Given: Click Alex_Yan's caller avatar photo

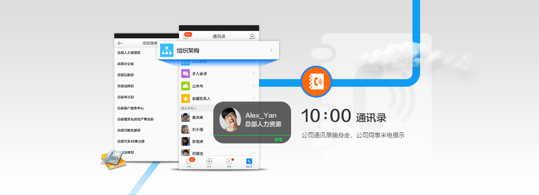Looking at the screenshot, I should click(x=231, y=120).
